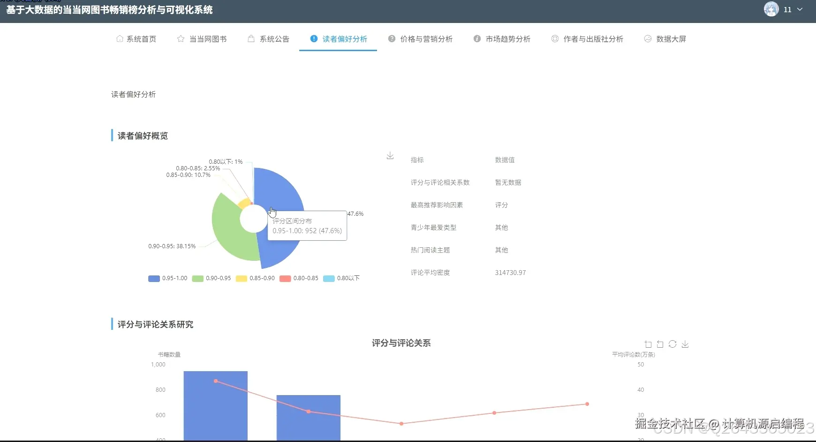The height and width of the screenshot is (442, 816).
Task: Click the username 11 in the header
Action: point(787,9)
